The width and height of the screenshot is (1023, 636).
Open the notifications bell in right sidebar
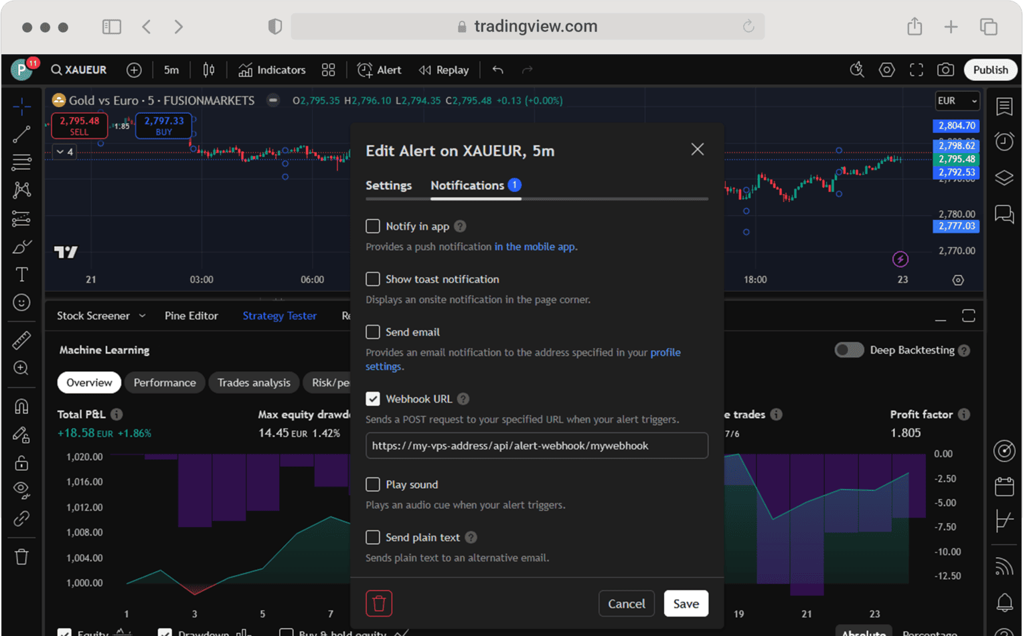pyautogui.click(x=1004, y=602)
